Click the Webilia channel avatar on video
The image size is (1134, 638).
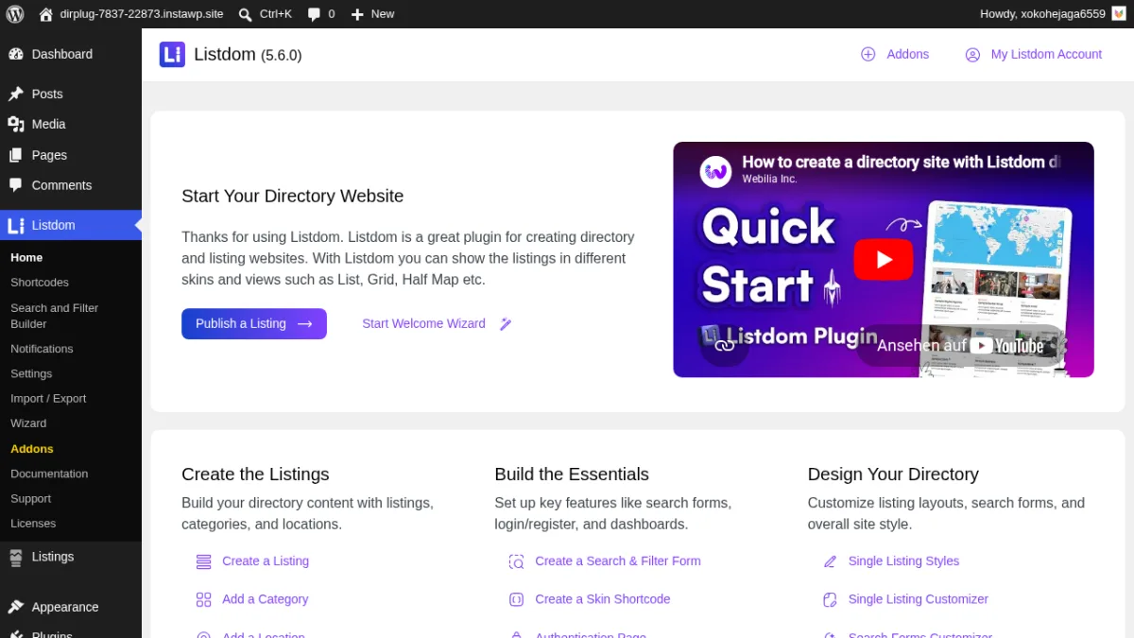[716, 171]
